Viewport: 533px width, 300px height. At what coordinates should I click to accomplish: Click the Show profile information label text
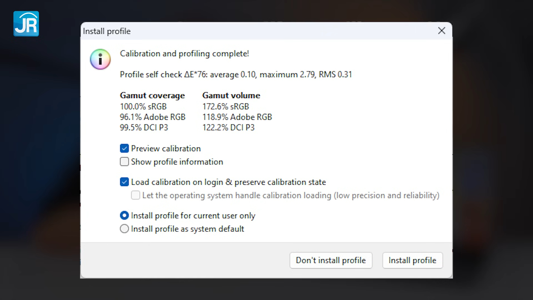point(177,162)
